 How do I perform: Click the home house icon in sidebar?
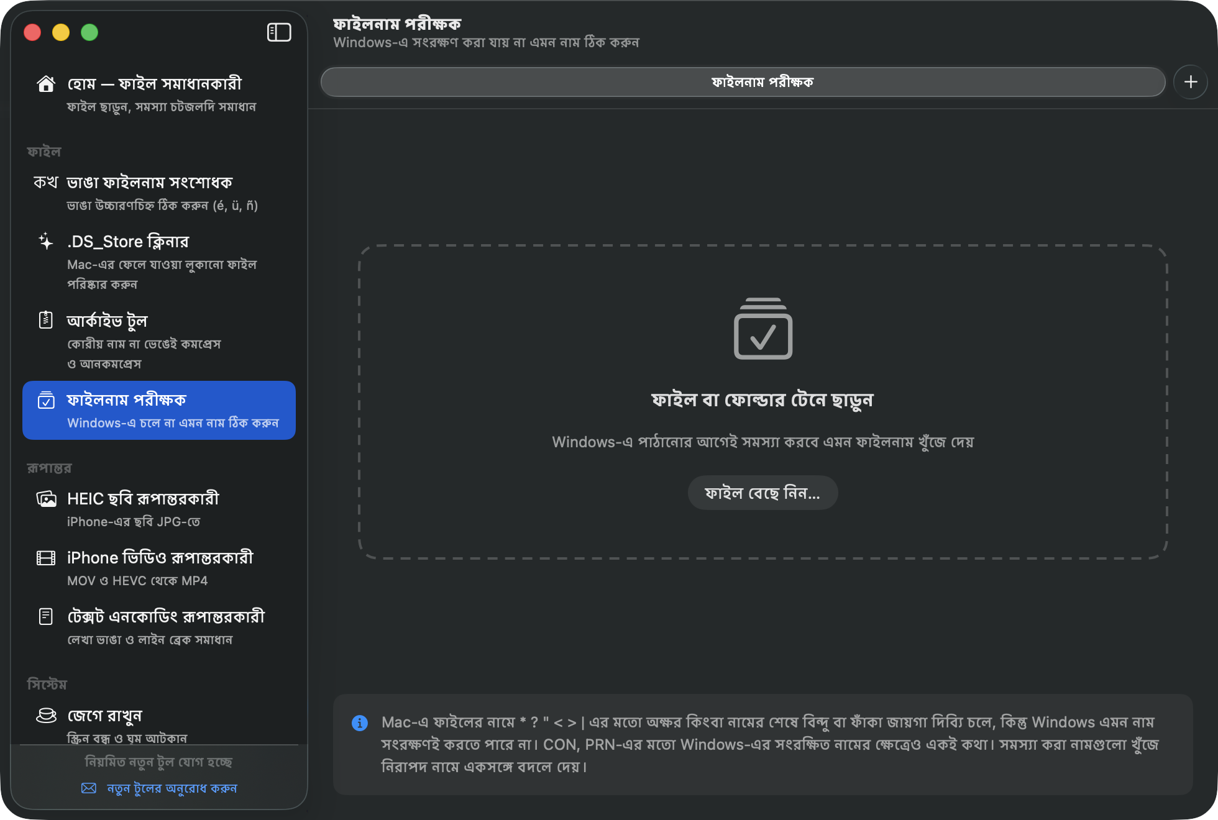point(46,84)
